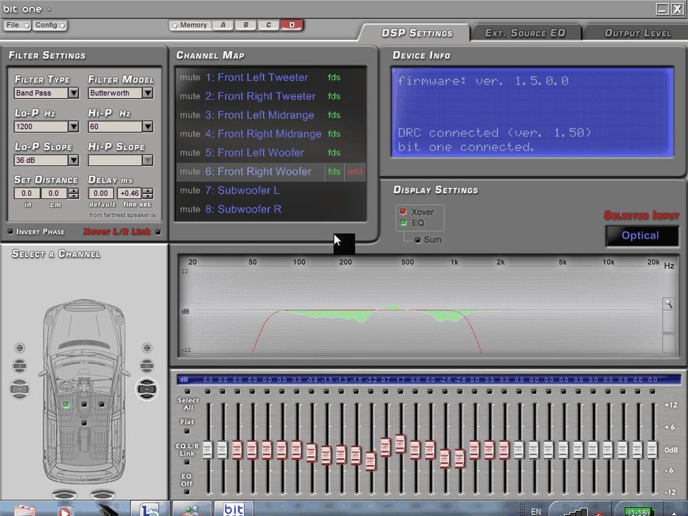Select the front left woofer speaker icon

20,389
